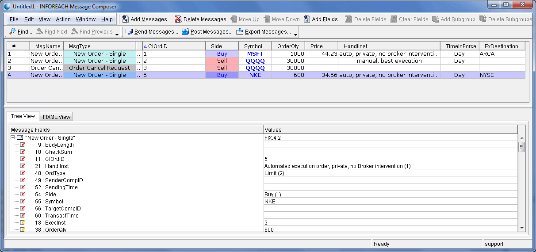Click the Clear Fields toolbar icon

point(394,19)
